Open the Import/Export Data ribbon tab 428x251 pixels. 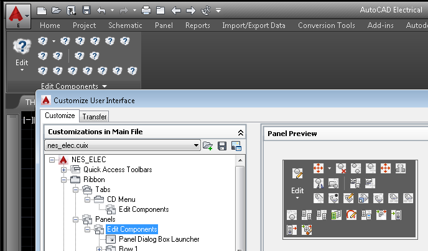tap(254, 25)
